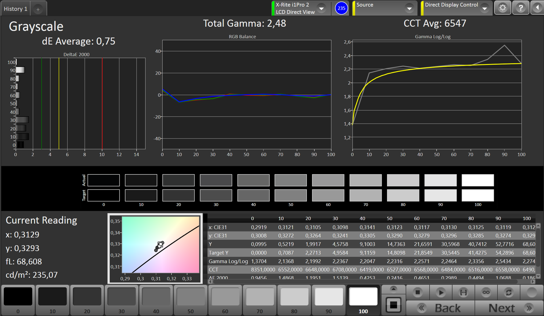This screenshot has width=544, height=316.
Task: Switch to the History 1 tab
Action: pos(16,9)
